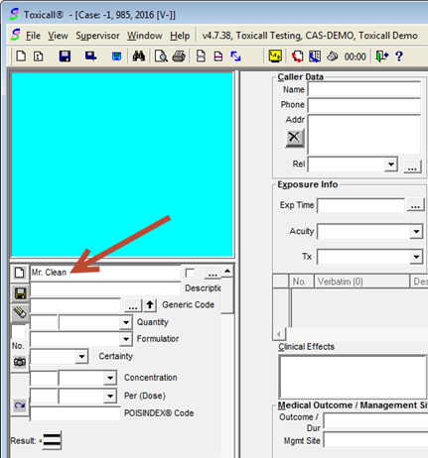Screen dimensions: 428x458
Task: Click verbatim grid left scroll arrow
Action: 279,334
